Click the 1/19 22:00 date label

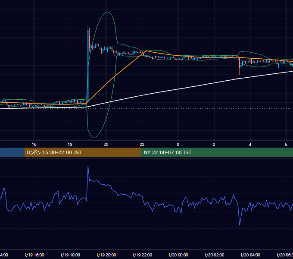(x=142, y=255)
